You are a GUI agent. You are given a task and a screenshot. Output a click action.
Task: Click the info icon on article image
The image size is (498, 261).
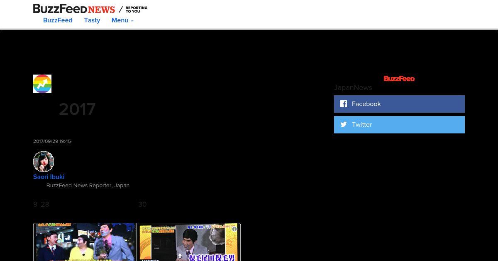point(234,229)
